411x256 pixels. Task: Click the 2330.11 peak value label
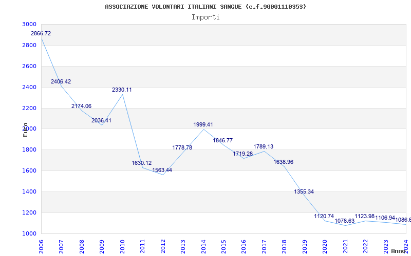pyautogui.click(x=122, y=90)
